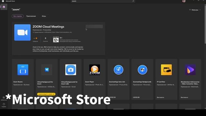Select the All departments filter tab
Screen dimensions: 206x116
pos(18,16)
